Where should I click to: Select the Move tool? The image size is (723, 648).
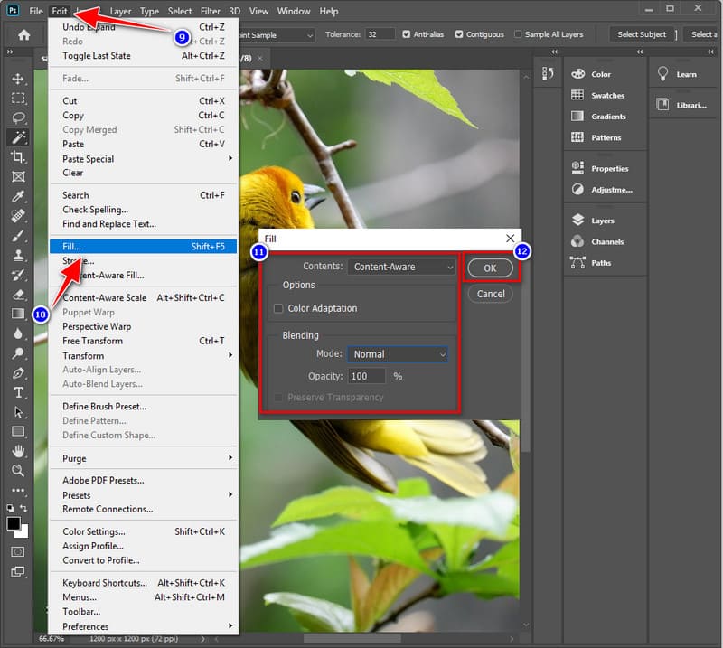click(17, 79)
